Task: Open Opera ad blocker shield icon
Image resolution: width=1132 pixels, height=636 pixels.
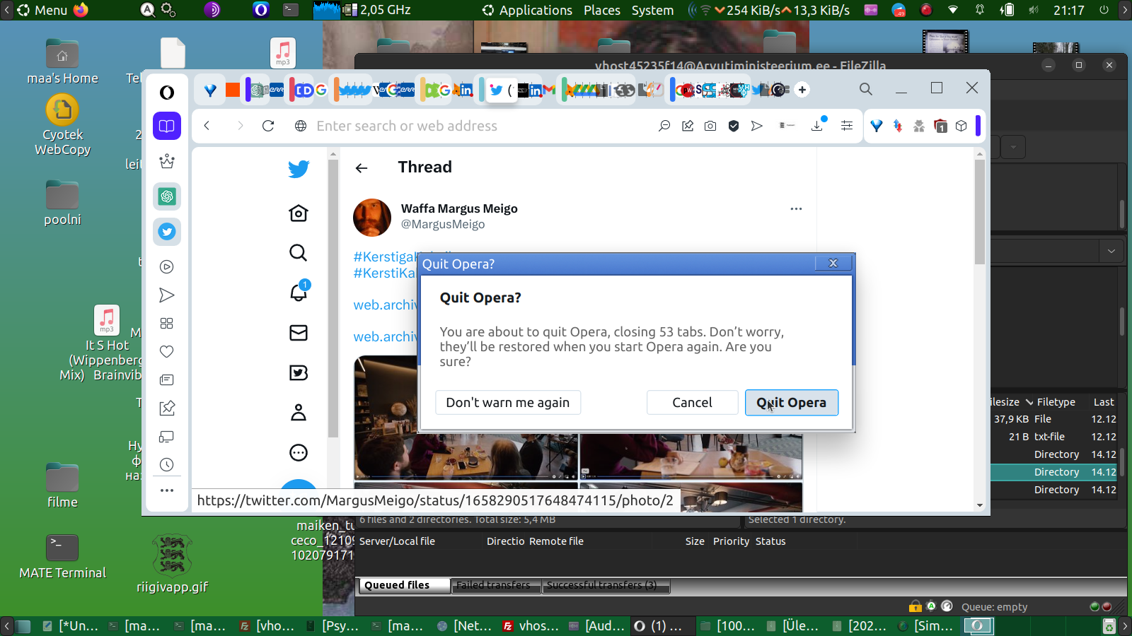Action: click(x=734, y=126)
